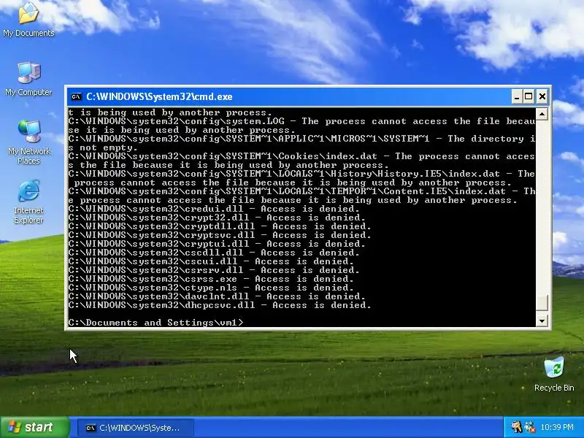The width and height of the screenshot is (584, 438).
Task: Click the security keys tray icon
Action: [516, 427]
